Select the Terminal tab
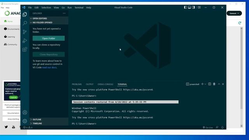This screenshot has height=140, width=249. tap(122, 84)
